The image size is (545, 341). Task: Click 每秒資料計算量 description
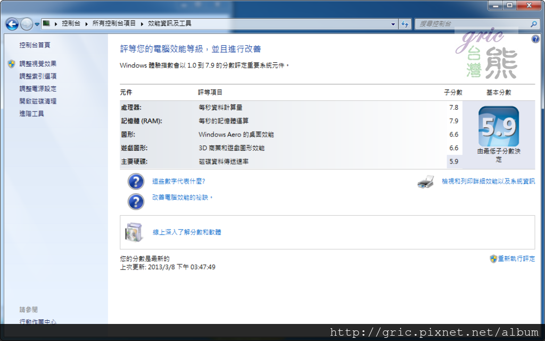pyautogui.click(x=220, y=108)
